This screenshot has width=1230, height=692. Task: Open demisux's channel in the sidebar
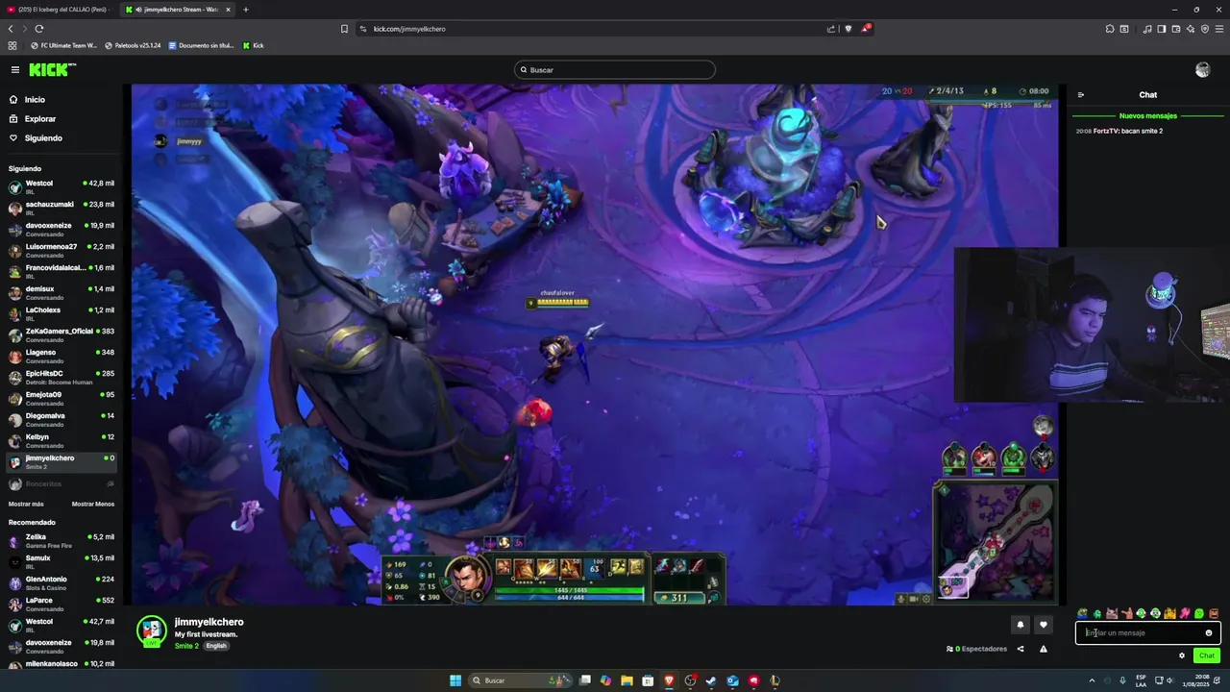(61, 292)
